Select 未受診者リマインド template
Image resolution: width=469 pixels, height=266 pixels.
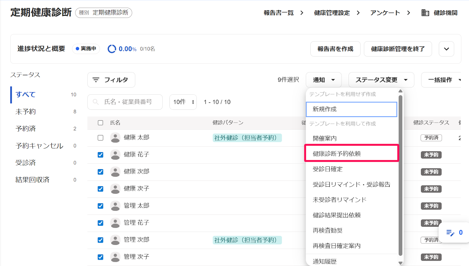coord(351,200)
